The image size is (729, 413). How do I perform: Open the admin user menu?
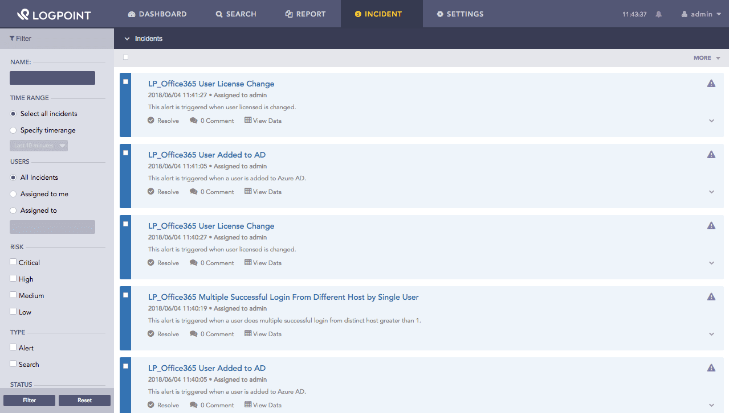[701, 14]
